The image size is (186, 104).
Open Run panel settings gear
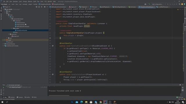click(180, 85)
